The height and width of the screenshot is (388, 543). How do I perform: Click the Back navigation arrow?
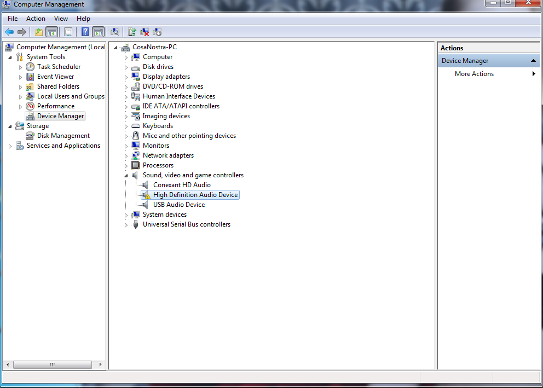(x=9, y=32)
